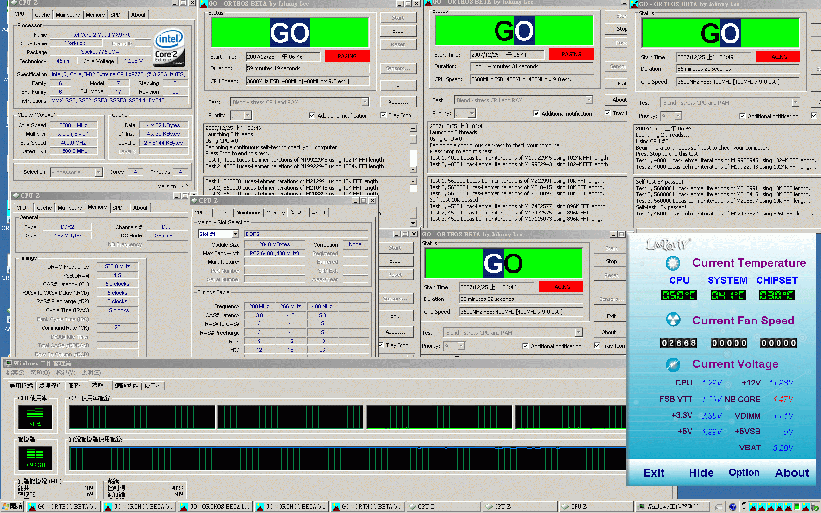
Task: Click the CPU temperature readout 050°C
Action: click(x=679, y=295)
